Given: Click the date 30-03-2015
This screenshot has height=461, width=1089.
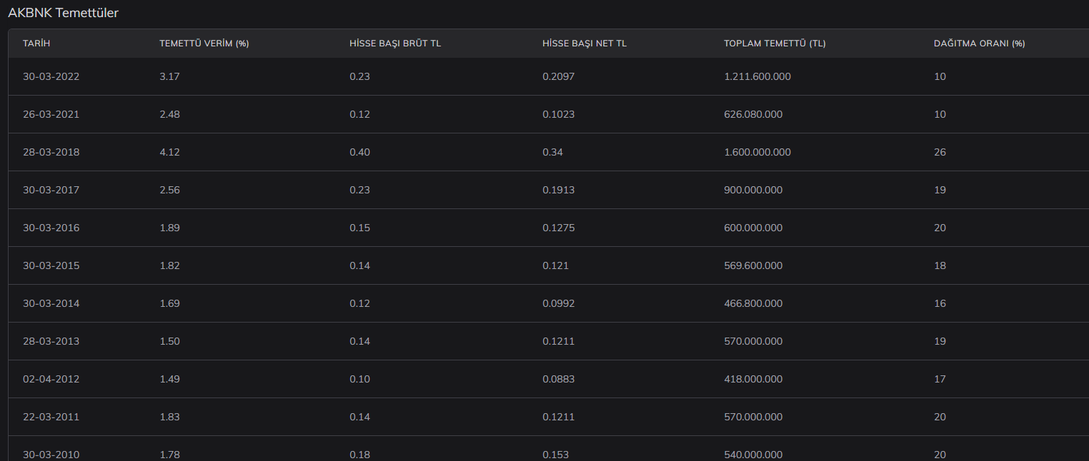Looking at the screenshot, I should click(51, 265).
